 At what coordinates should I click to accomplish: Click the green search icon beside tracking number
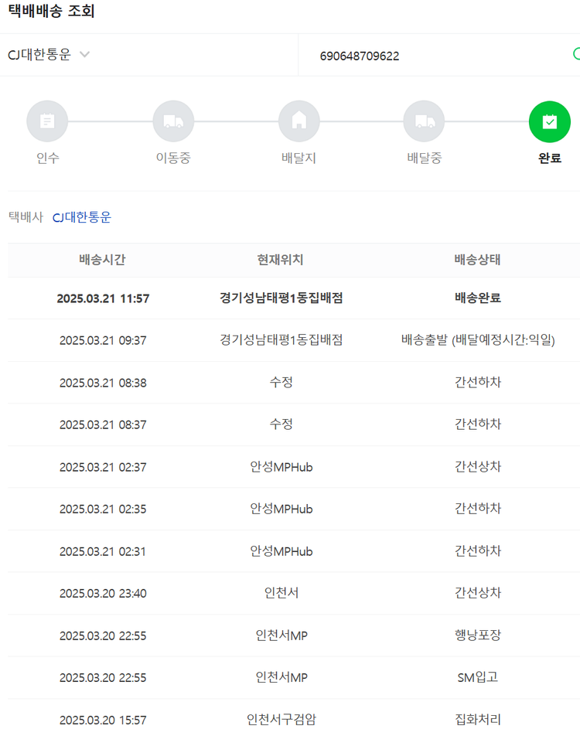[575, 54]
